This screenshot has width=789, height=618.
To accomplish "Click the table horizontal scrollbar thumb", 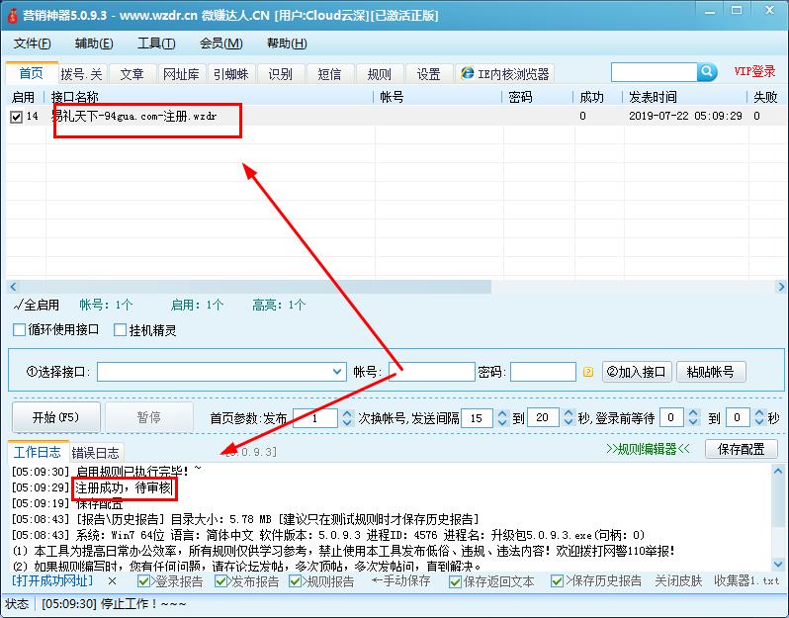I will click(255, 287).
